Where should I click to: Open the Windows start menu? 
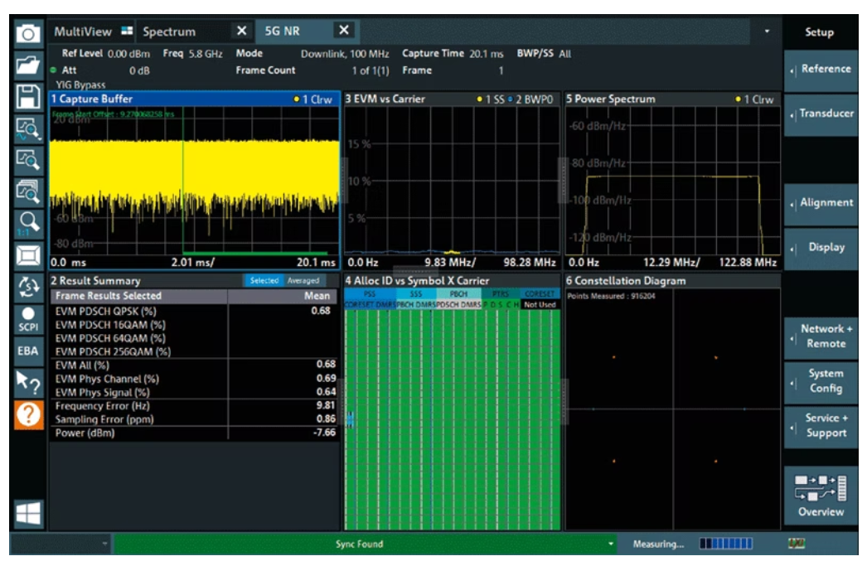point(27,514)
